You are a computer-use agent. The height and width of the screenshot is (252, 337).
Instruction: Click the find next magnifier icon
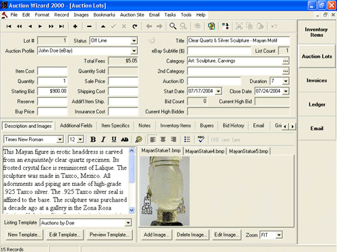pos(183,26)
